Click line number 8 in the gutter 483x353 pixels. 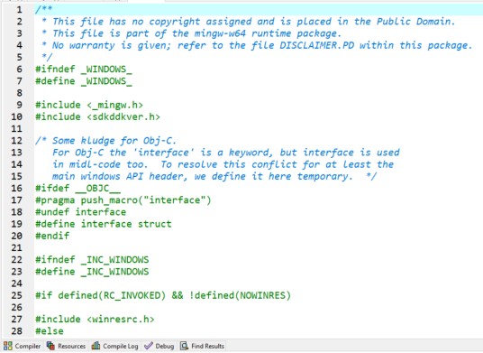point(20,93)
